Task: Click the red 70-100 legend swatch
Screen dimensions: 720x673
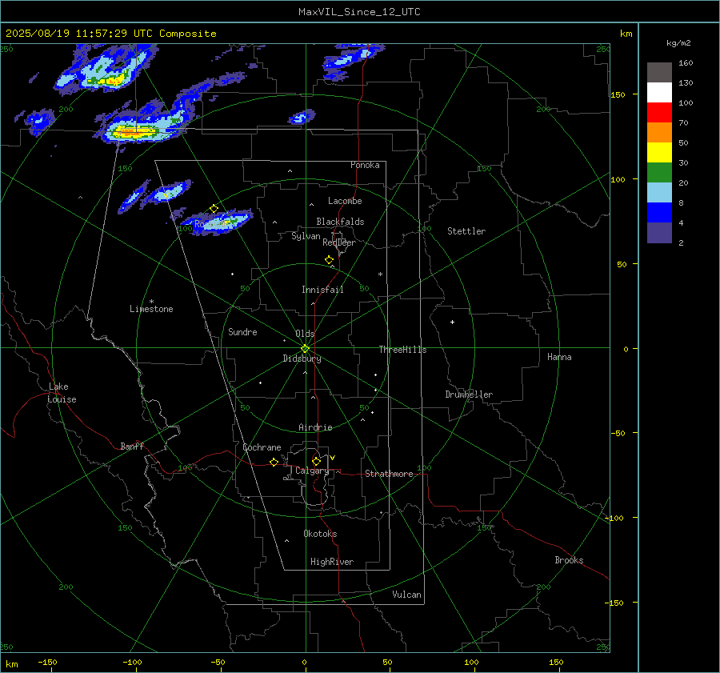Action: point(659,113)
